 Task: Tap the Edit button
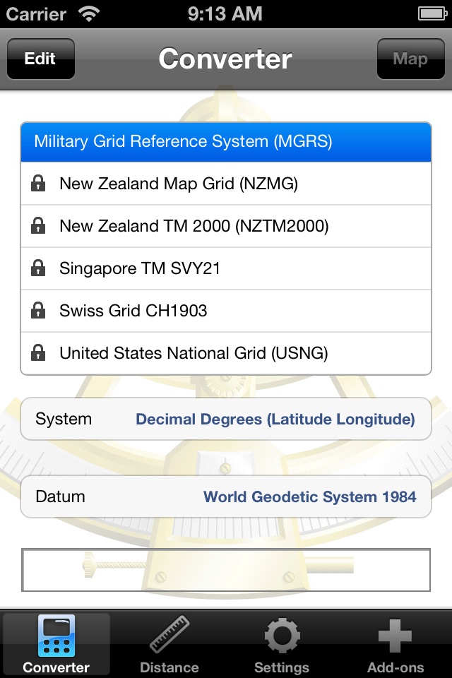click(x=41, y=59)
